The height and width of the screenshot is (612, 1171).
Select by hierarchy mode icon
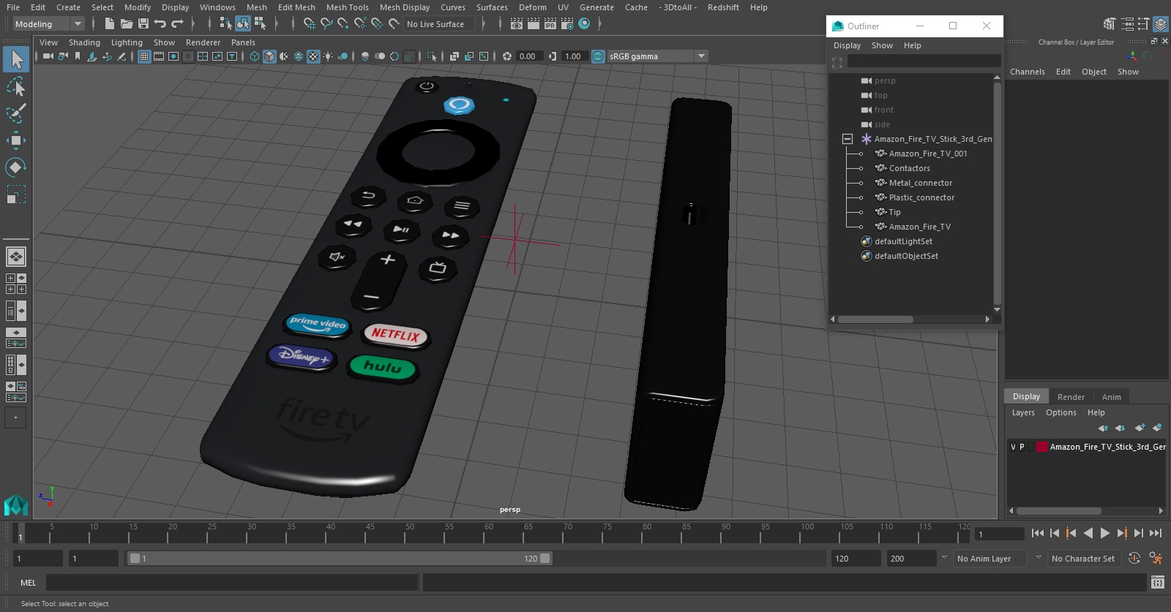[x=225, y=23]
